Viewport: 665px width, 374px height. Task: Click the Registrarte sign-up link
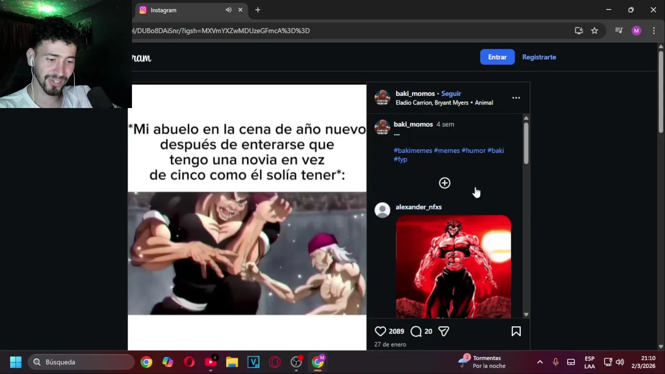coord(539,57)
